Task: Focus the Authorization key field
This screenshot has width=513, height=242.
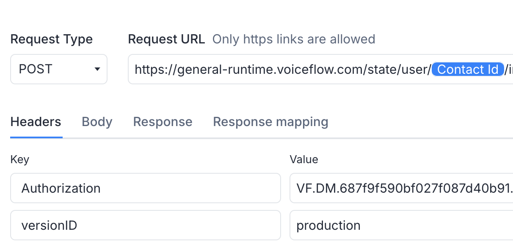Action: click(x=145, y=188)
